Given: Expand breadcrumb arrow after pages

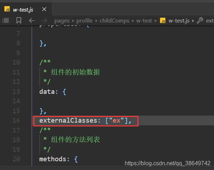Looking at the screenshot, I should (73, 21).
